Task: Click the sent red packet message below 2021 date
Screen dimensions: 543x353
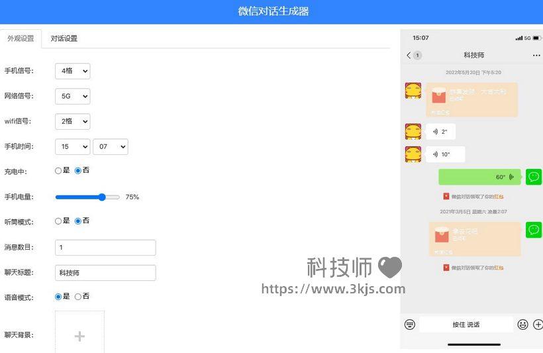Action: pyautogui.click(x=475, y=239)
